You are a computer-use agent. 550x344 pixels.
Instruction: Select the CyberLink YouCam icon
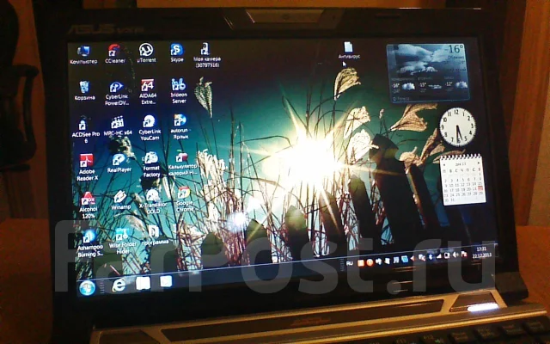point(150,127)
